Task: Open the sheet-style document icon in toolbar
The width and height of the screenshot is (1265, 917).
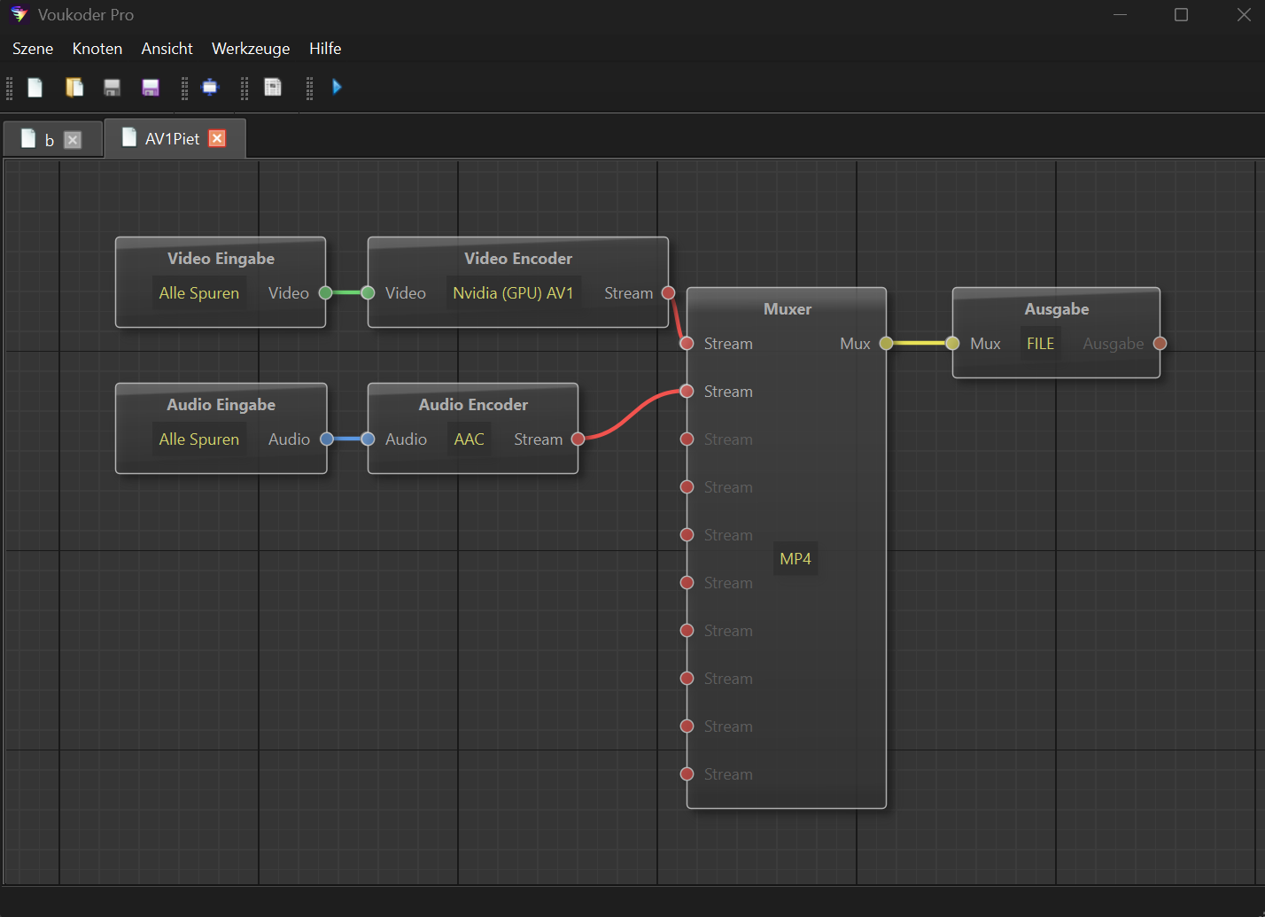Action: [273, 87]
